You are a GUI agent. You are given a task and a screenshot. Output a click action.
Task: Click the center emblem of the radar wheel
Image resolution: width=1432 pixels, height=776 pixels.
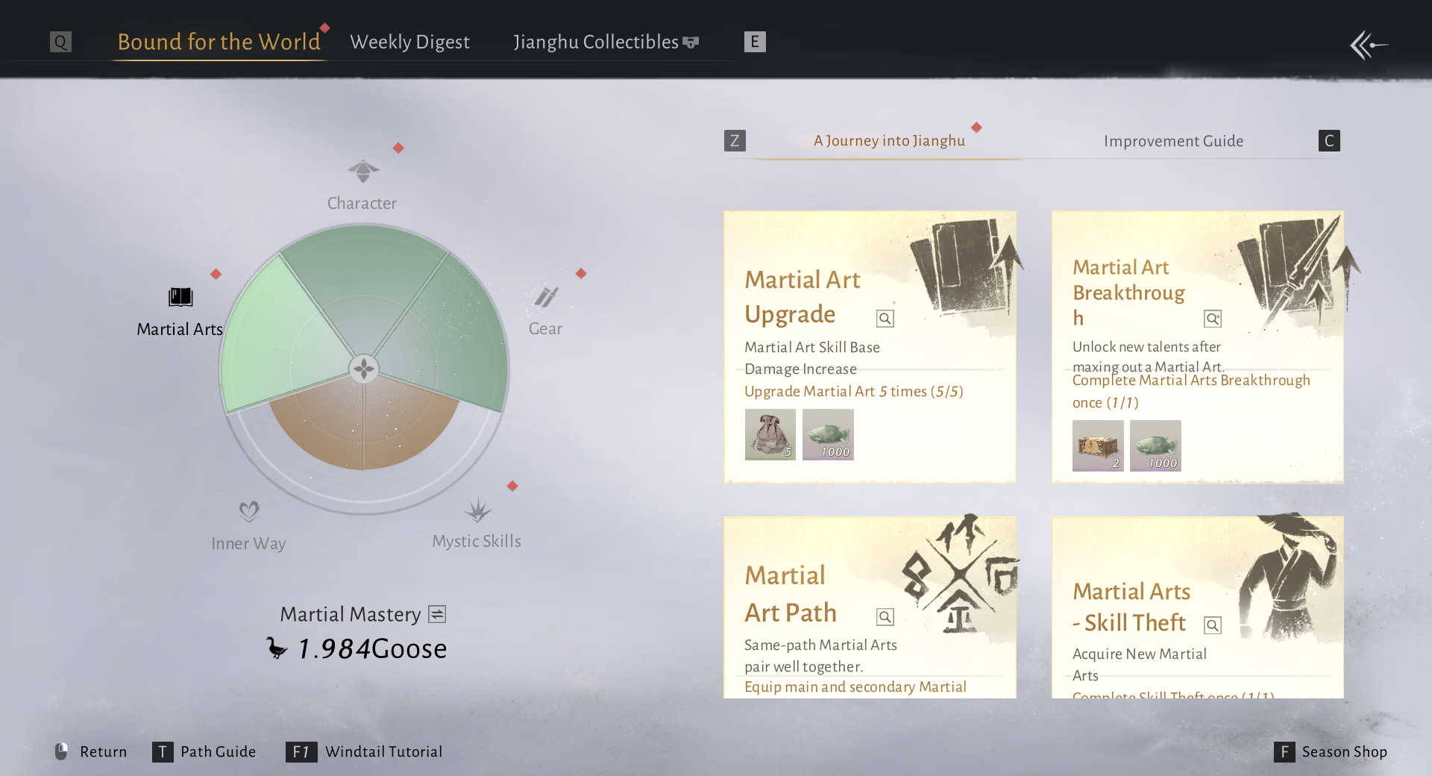click(364, 369)
